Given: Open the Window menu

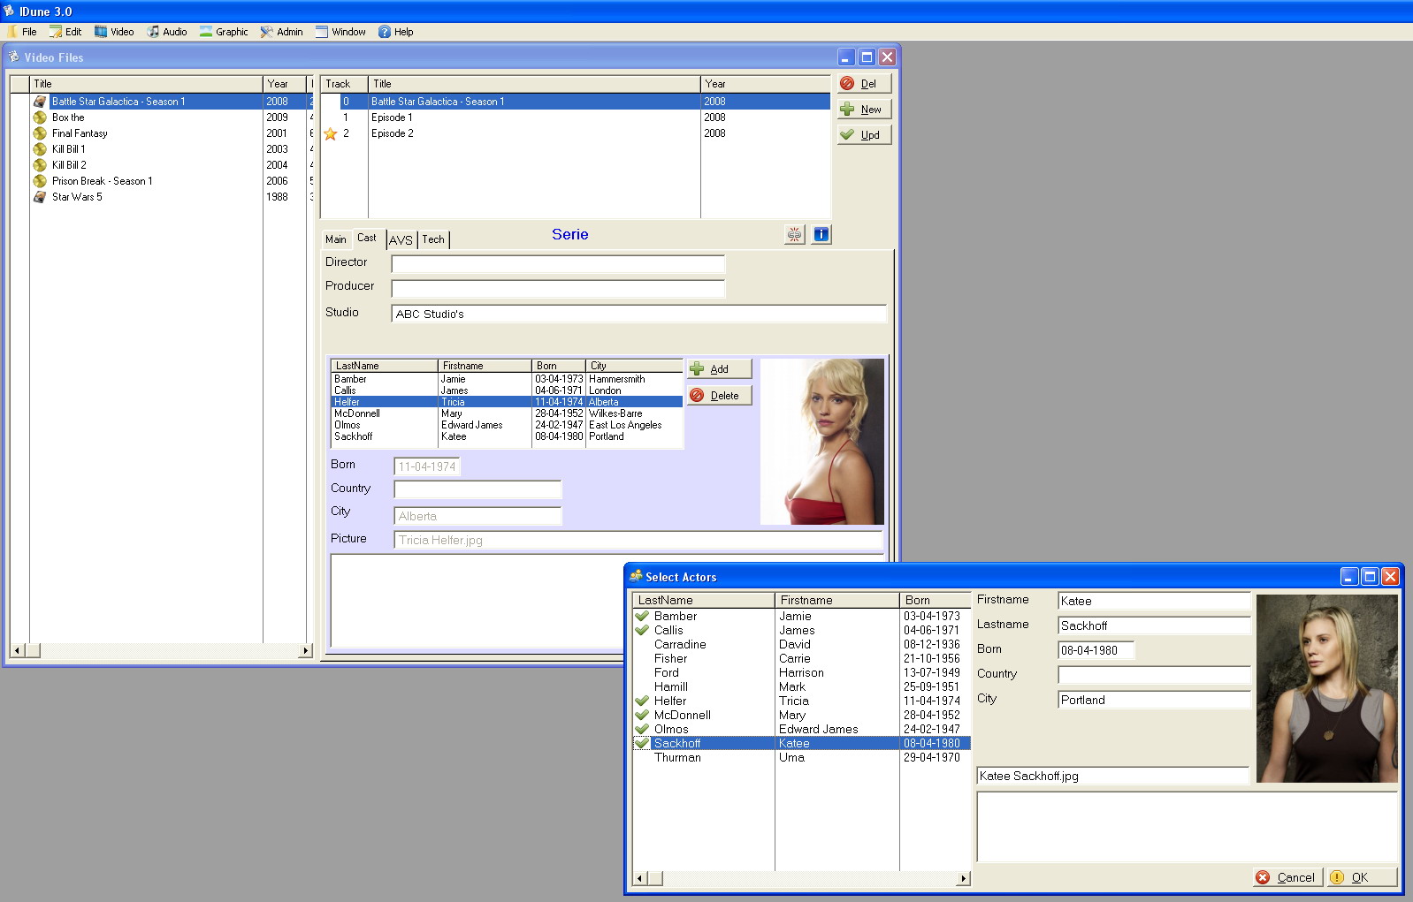Looking at the screenshot, I should [x=340, y=32].
